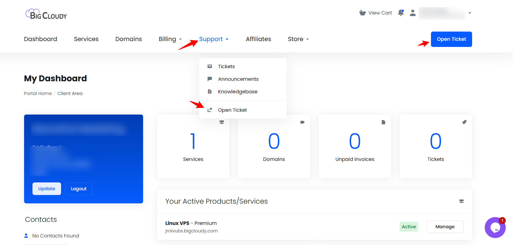Collapse the Support dropdown menu

(214, 39)
